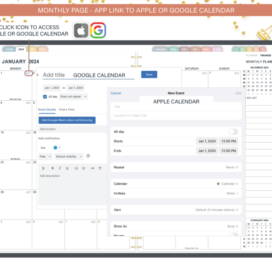
Task: Open the INFO planner tab
Action: pos(206,49)
